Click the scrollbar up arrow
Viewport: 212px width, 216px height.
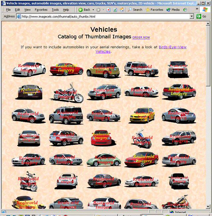tap(208, 24)
